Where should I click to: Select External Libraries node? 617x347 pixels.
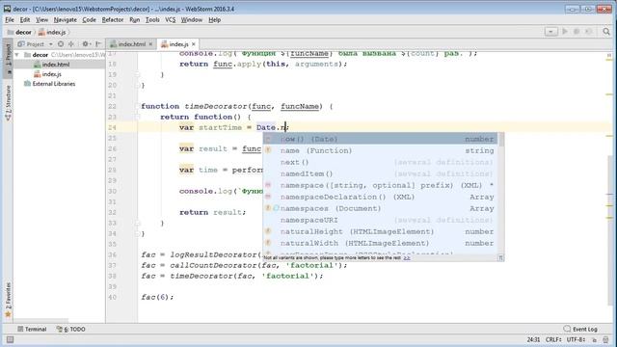pyautogui.click(x=54, y=84)
